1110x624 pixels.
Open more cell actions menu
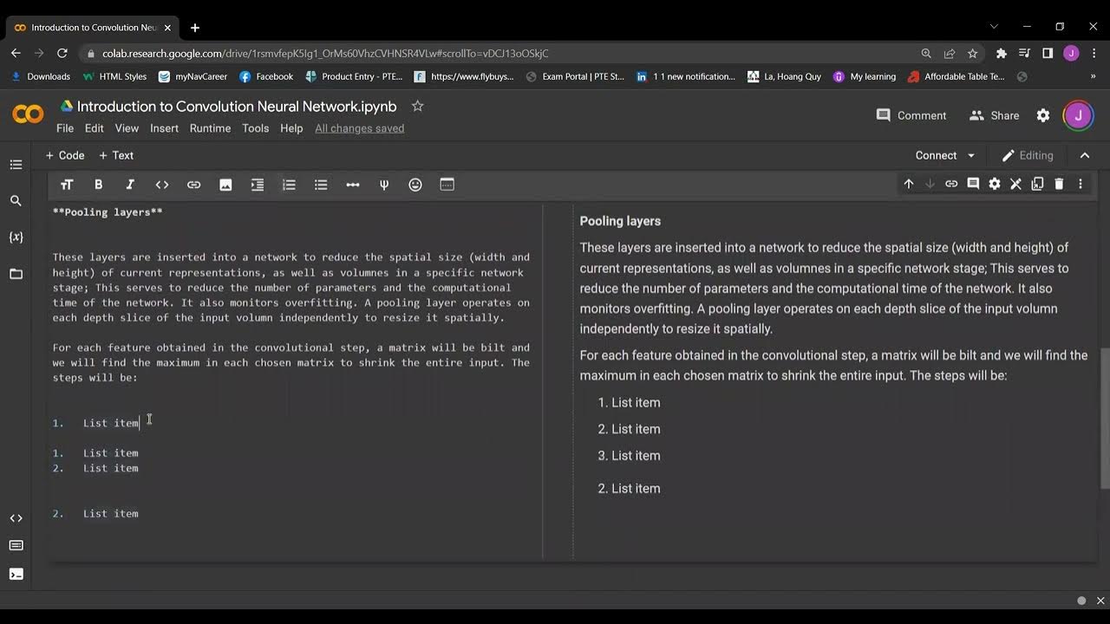click(x=1081, y=184)
